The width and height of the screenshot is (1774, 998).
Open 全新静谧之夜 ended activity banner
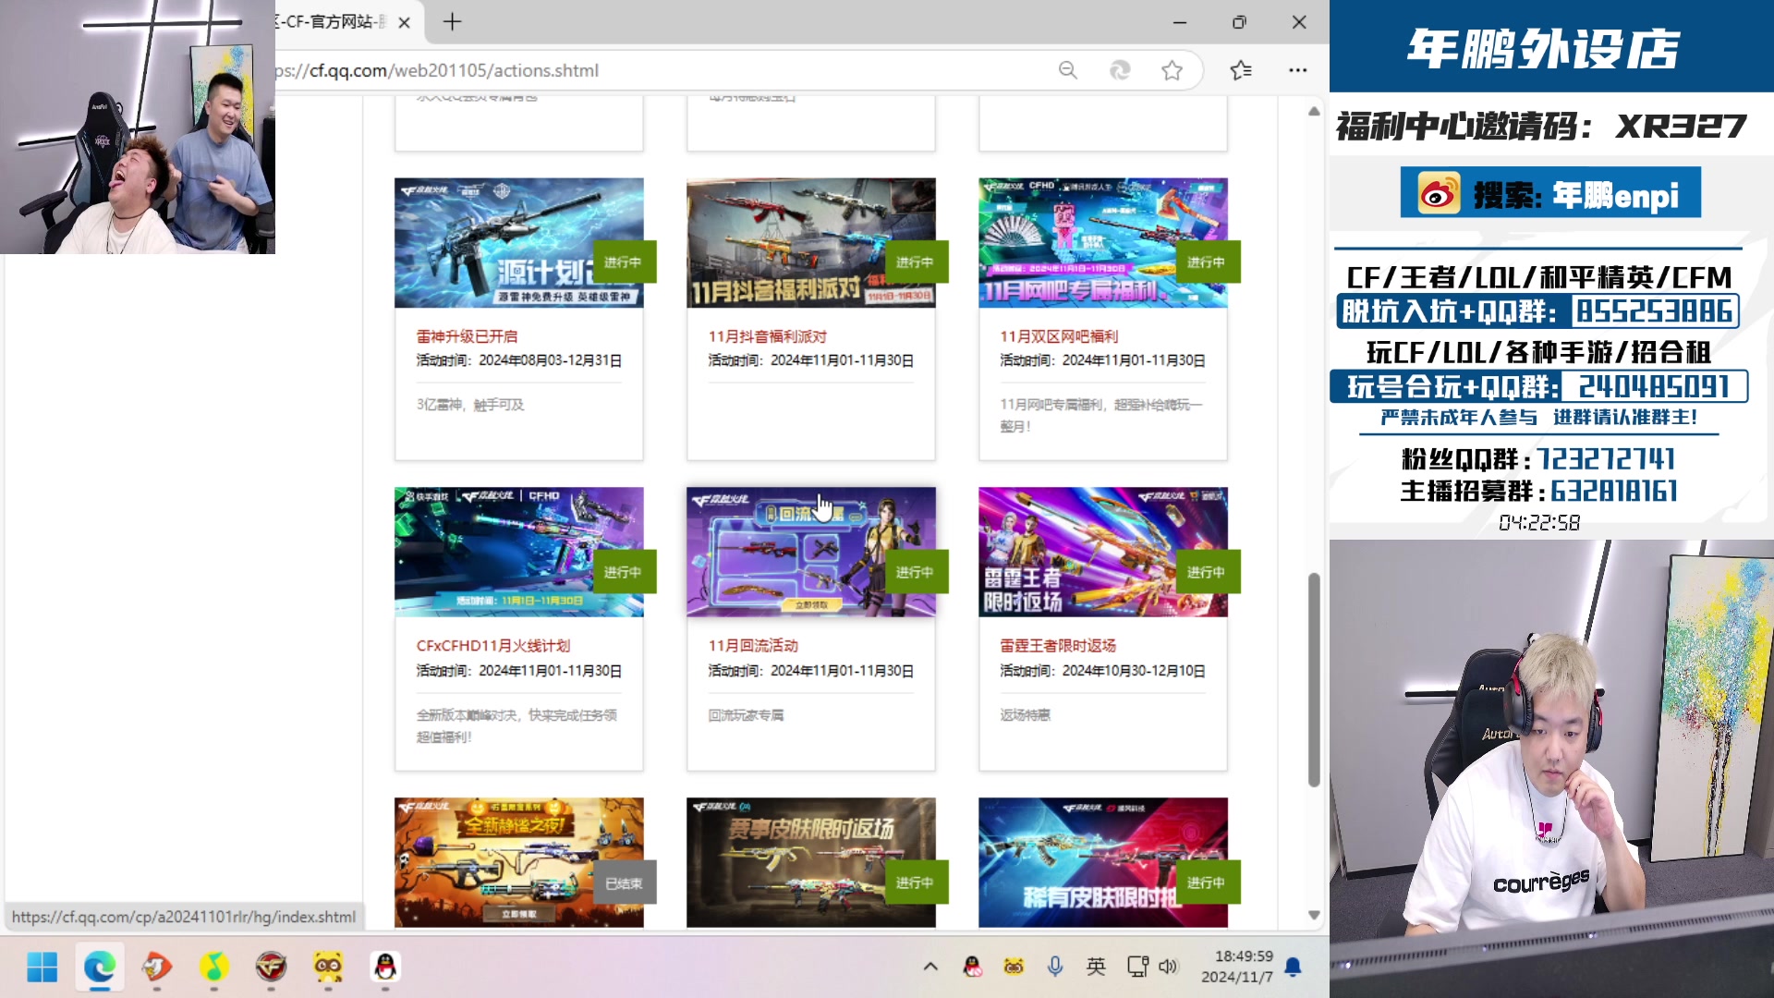tap(519, 862)
